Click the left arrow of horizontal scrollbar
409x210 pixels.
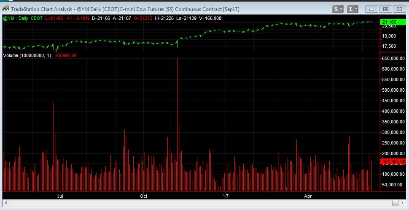coord(5,203)
